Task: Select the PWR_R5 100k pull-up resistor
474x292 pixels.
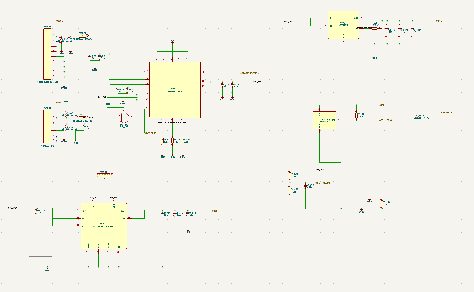Action: pyautogui.click(x=356, y=115)
